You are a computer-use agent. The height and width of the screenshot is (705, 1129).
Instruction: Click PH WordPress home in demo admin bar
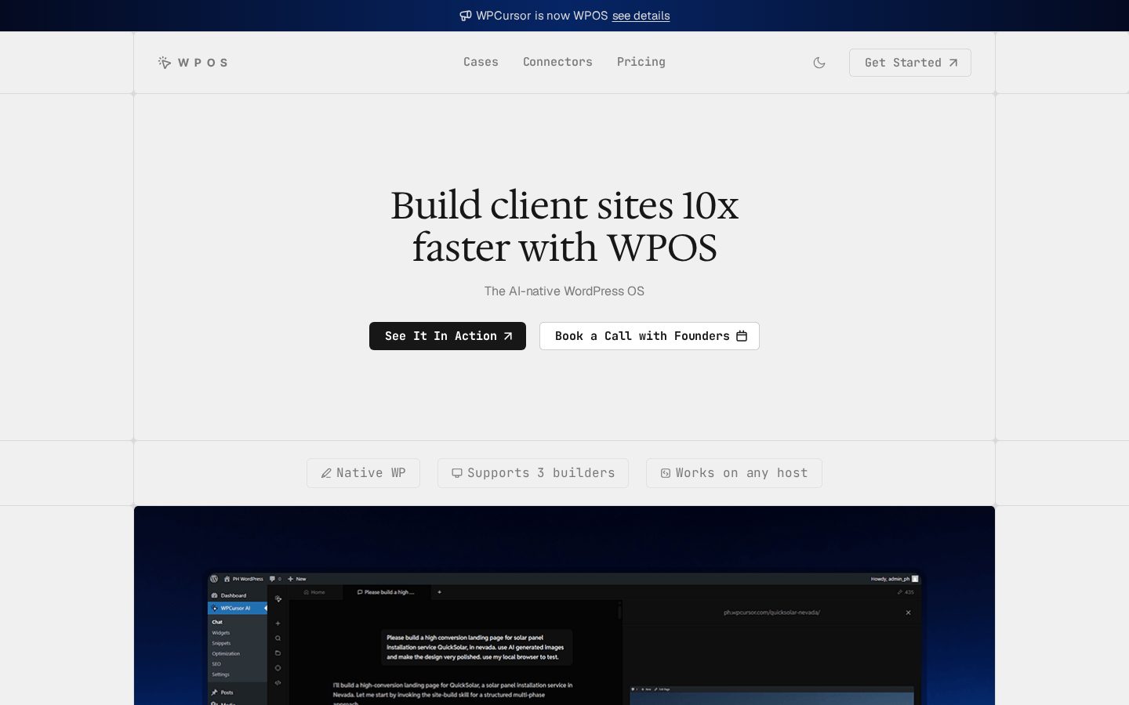[243, 579]
